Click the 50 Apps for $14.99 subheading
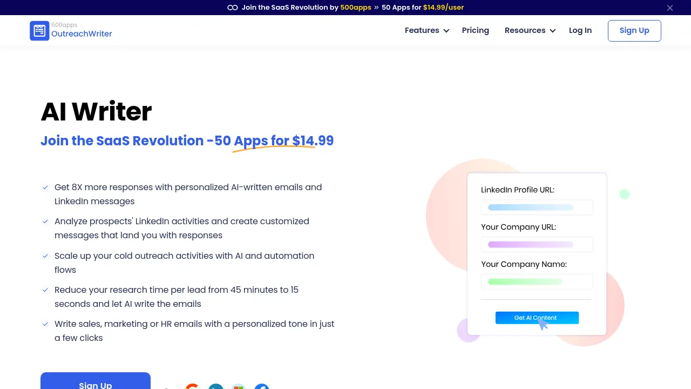This screenshot has height=389, width=691. coord(274,140)
